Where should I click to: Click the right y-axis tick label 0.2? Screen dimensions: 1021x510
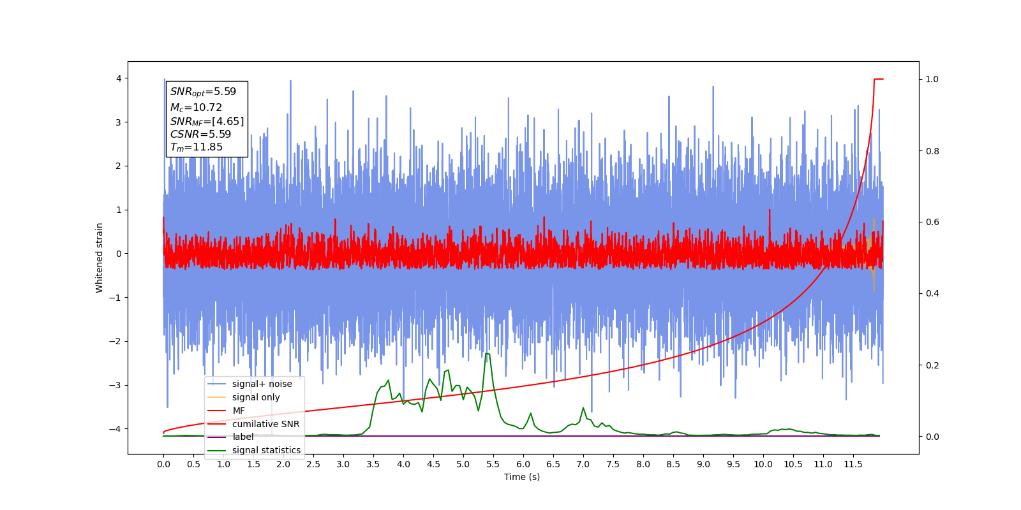pos(932,365)
